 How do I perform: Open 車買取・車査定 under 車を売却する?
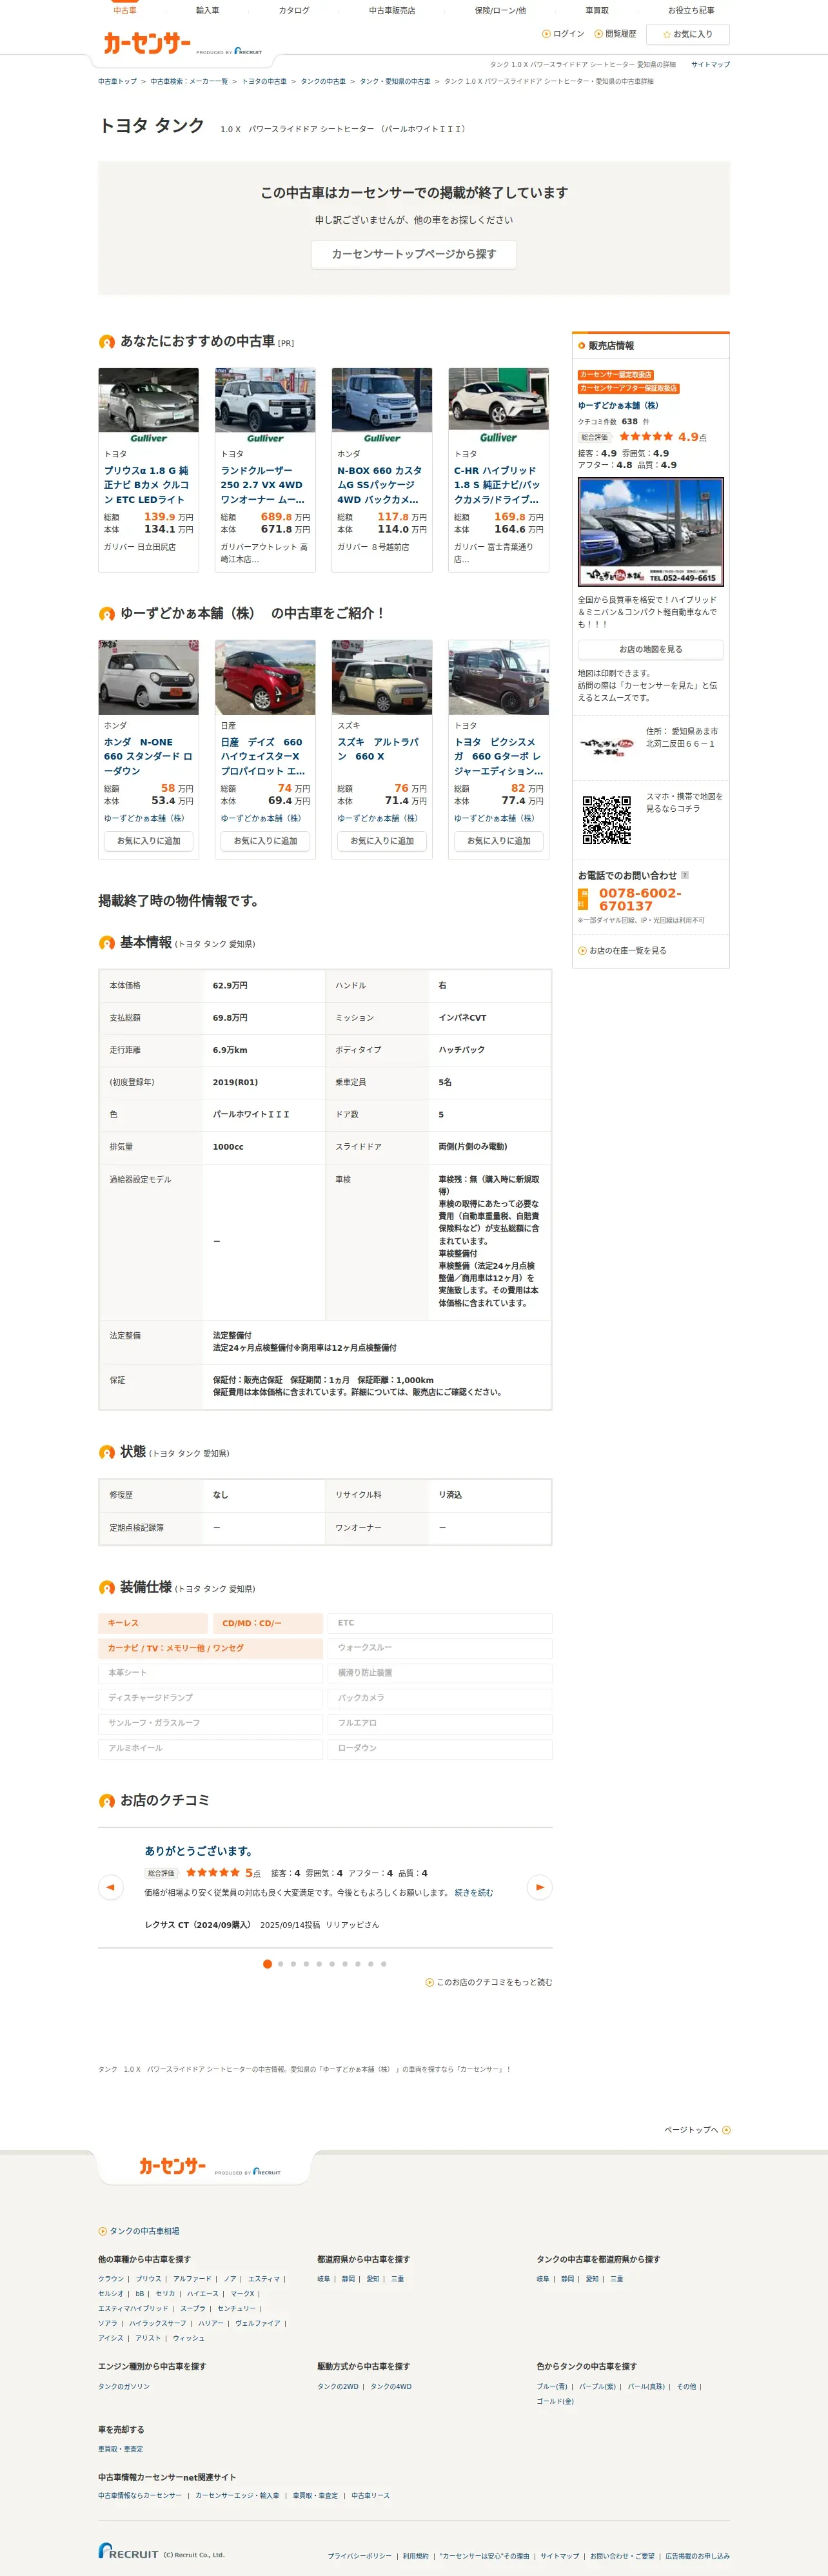(120, 2449)
